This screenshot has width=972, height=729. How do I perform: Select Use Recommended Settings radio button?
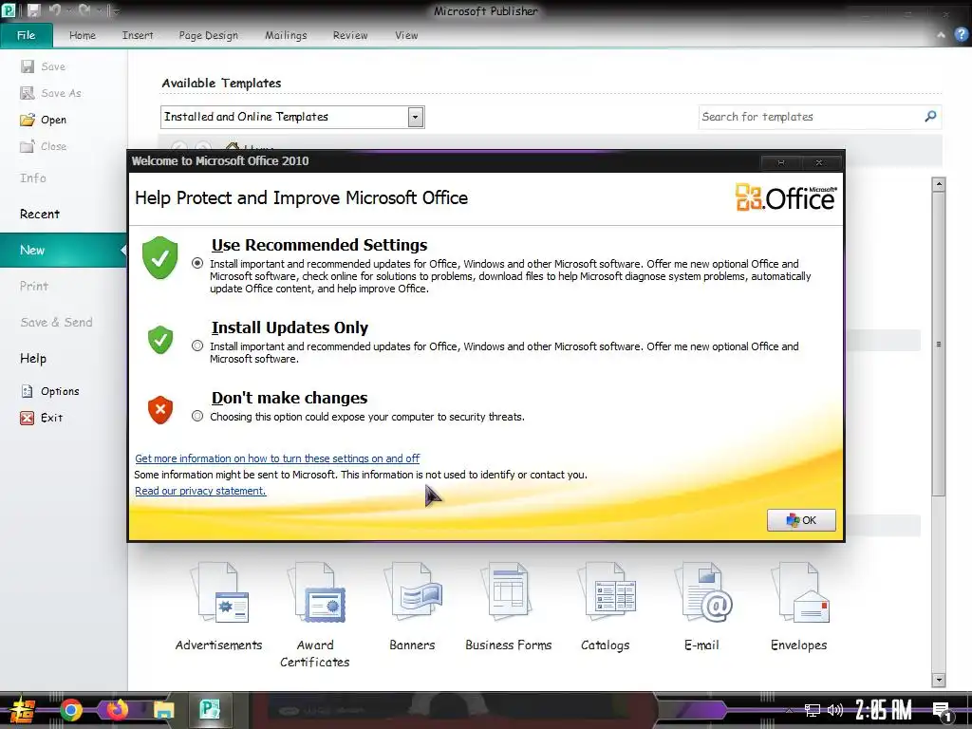tap(197, 263)
